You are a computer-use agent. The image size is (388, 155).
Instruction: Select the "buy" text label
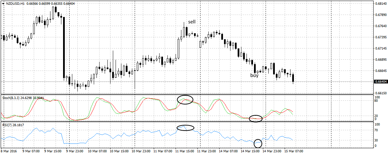click(x=254, y=75)
